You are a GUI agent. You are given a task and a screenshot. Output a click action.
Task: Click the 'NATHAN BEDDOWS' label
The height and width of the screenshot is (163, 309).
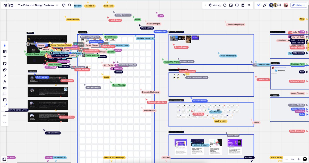(90, 37)
